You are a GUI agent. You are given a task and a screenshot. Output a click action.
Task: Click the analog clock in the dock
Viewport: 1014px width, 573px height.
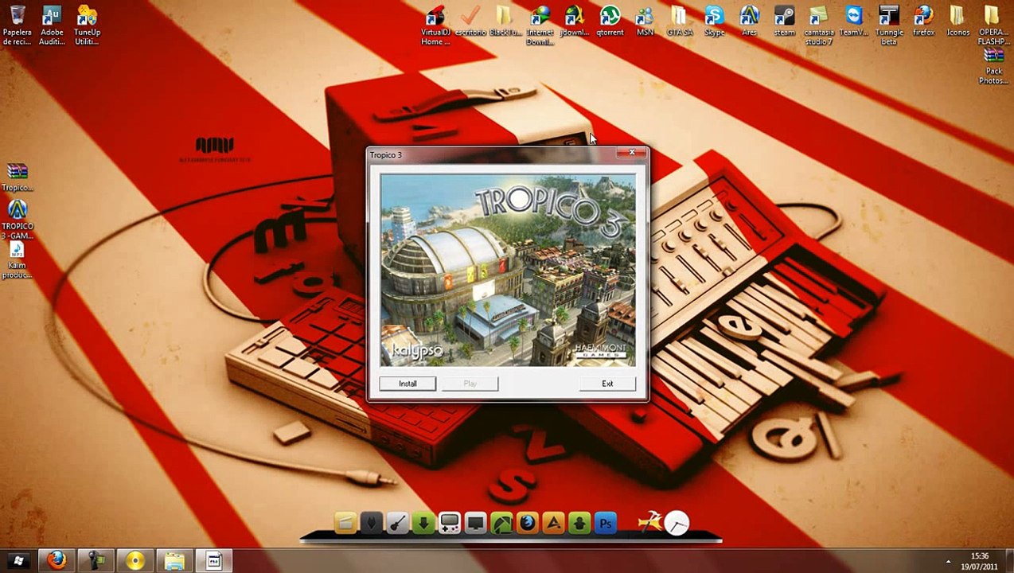point(677,523)
